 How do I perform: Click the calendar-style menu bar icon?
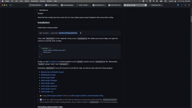click(150, 1)
